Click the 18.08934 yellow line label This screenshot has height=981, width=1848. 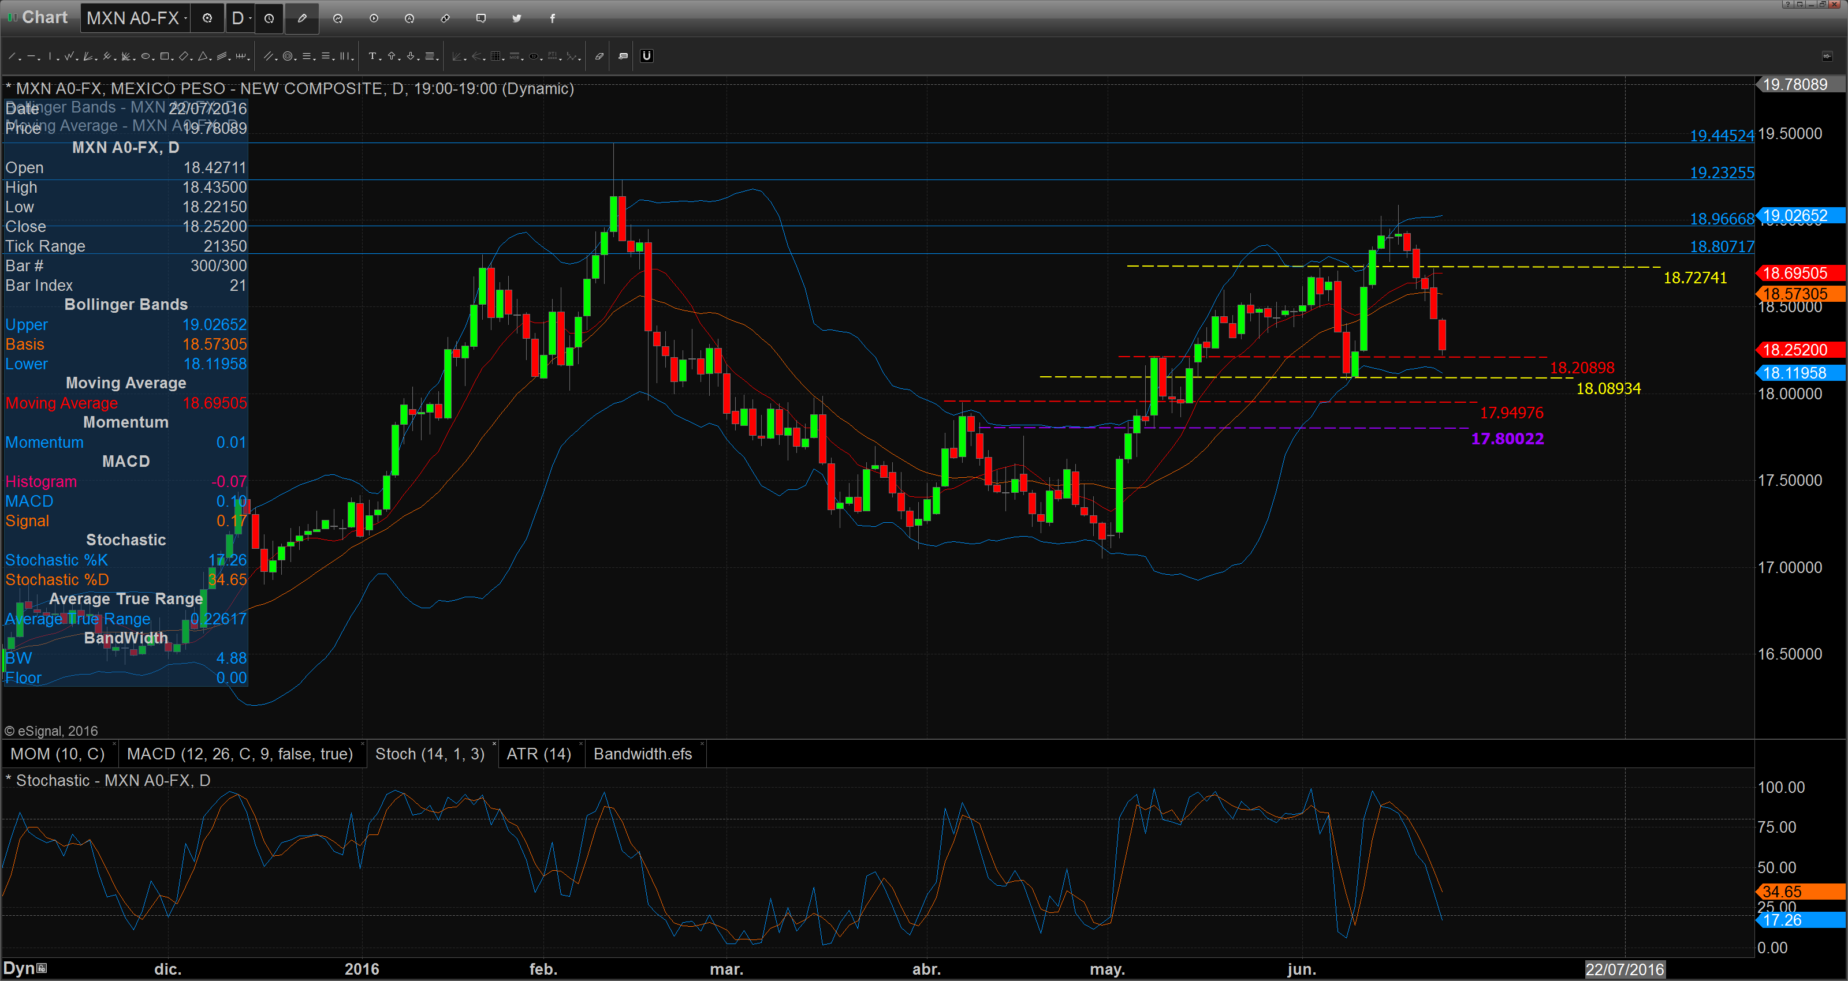pos(1608,389)
